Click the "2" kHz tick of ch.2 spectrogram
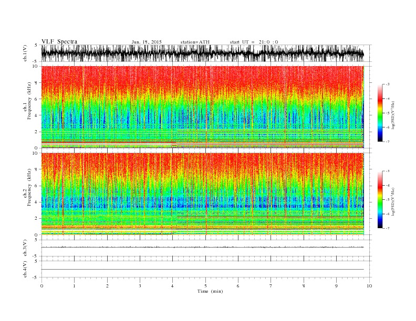This screenshot has width=416, height=321. point(37,219)
